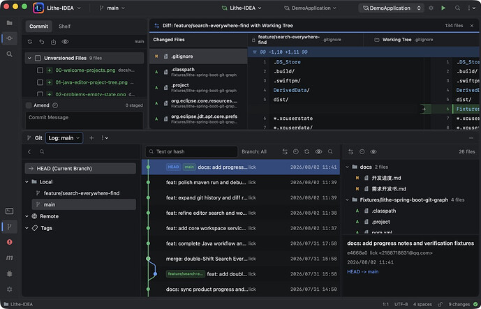Open Git log options dropdown menu
This screenshot has width=481, height=309.
pos(105,138)
